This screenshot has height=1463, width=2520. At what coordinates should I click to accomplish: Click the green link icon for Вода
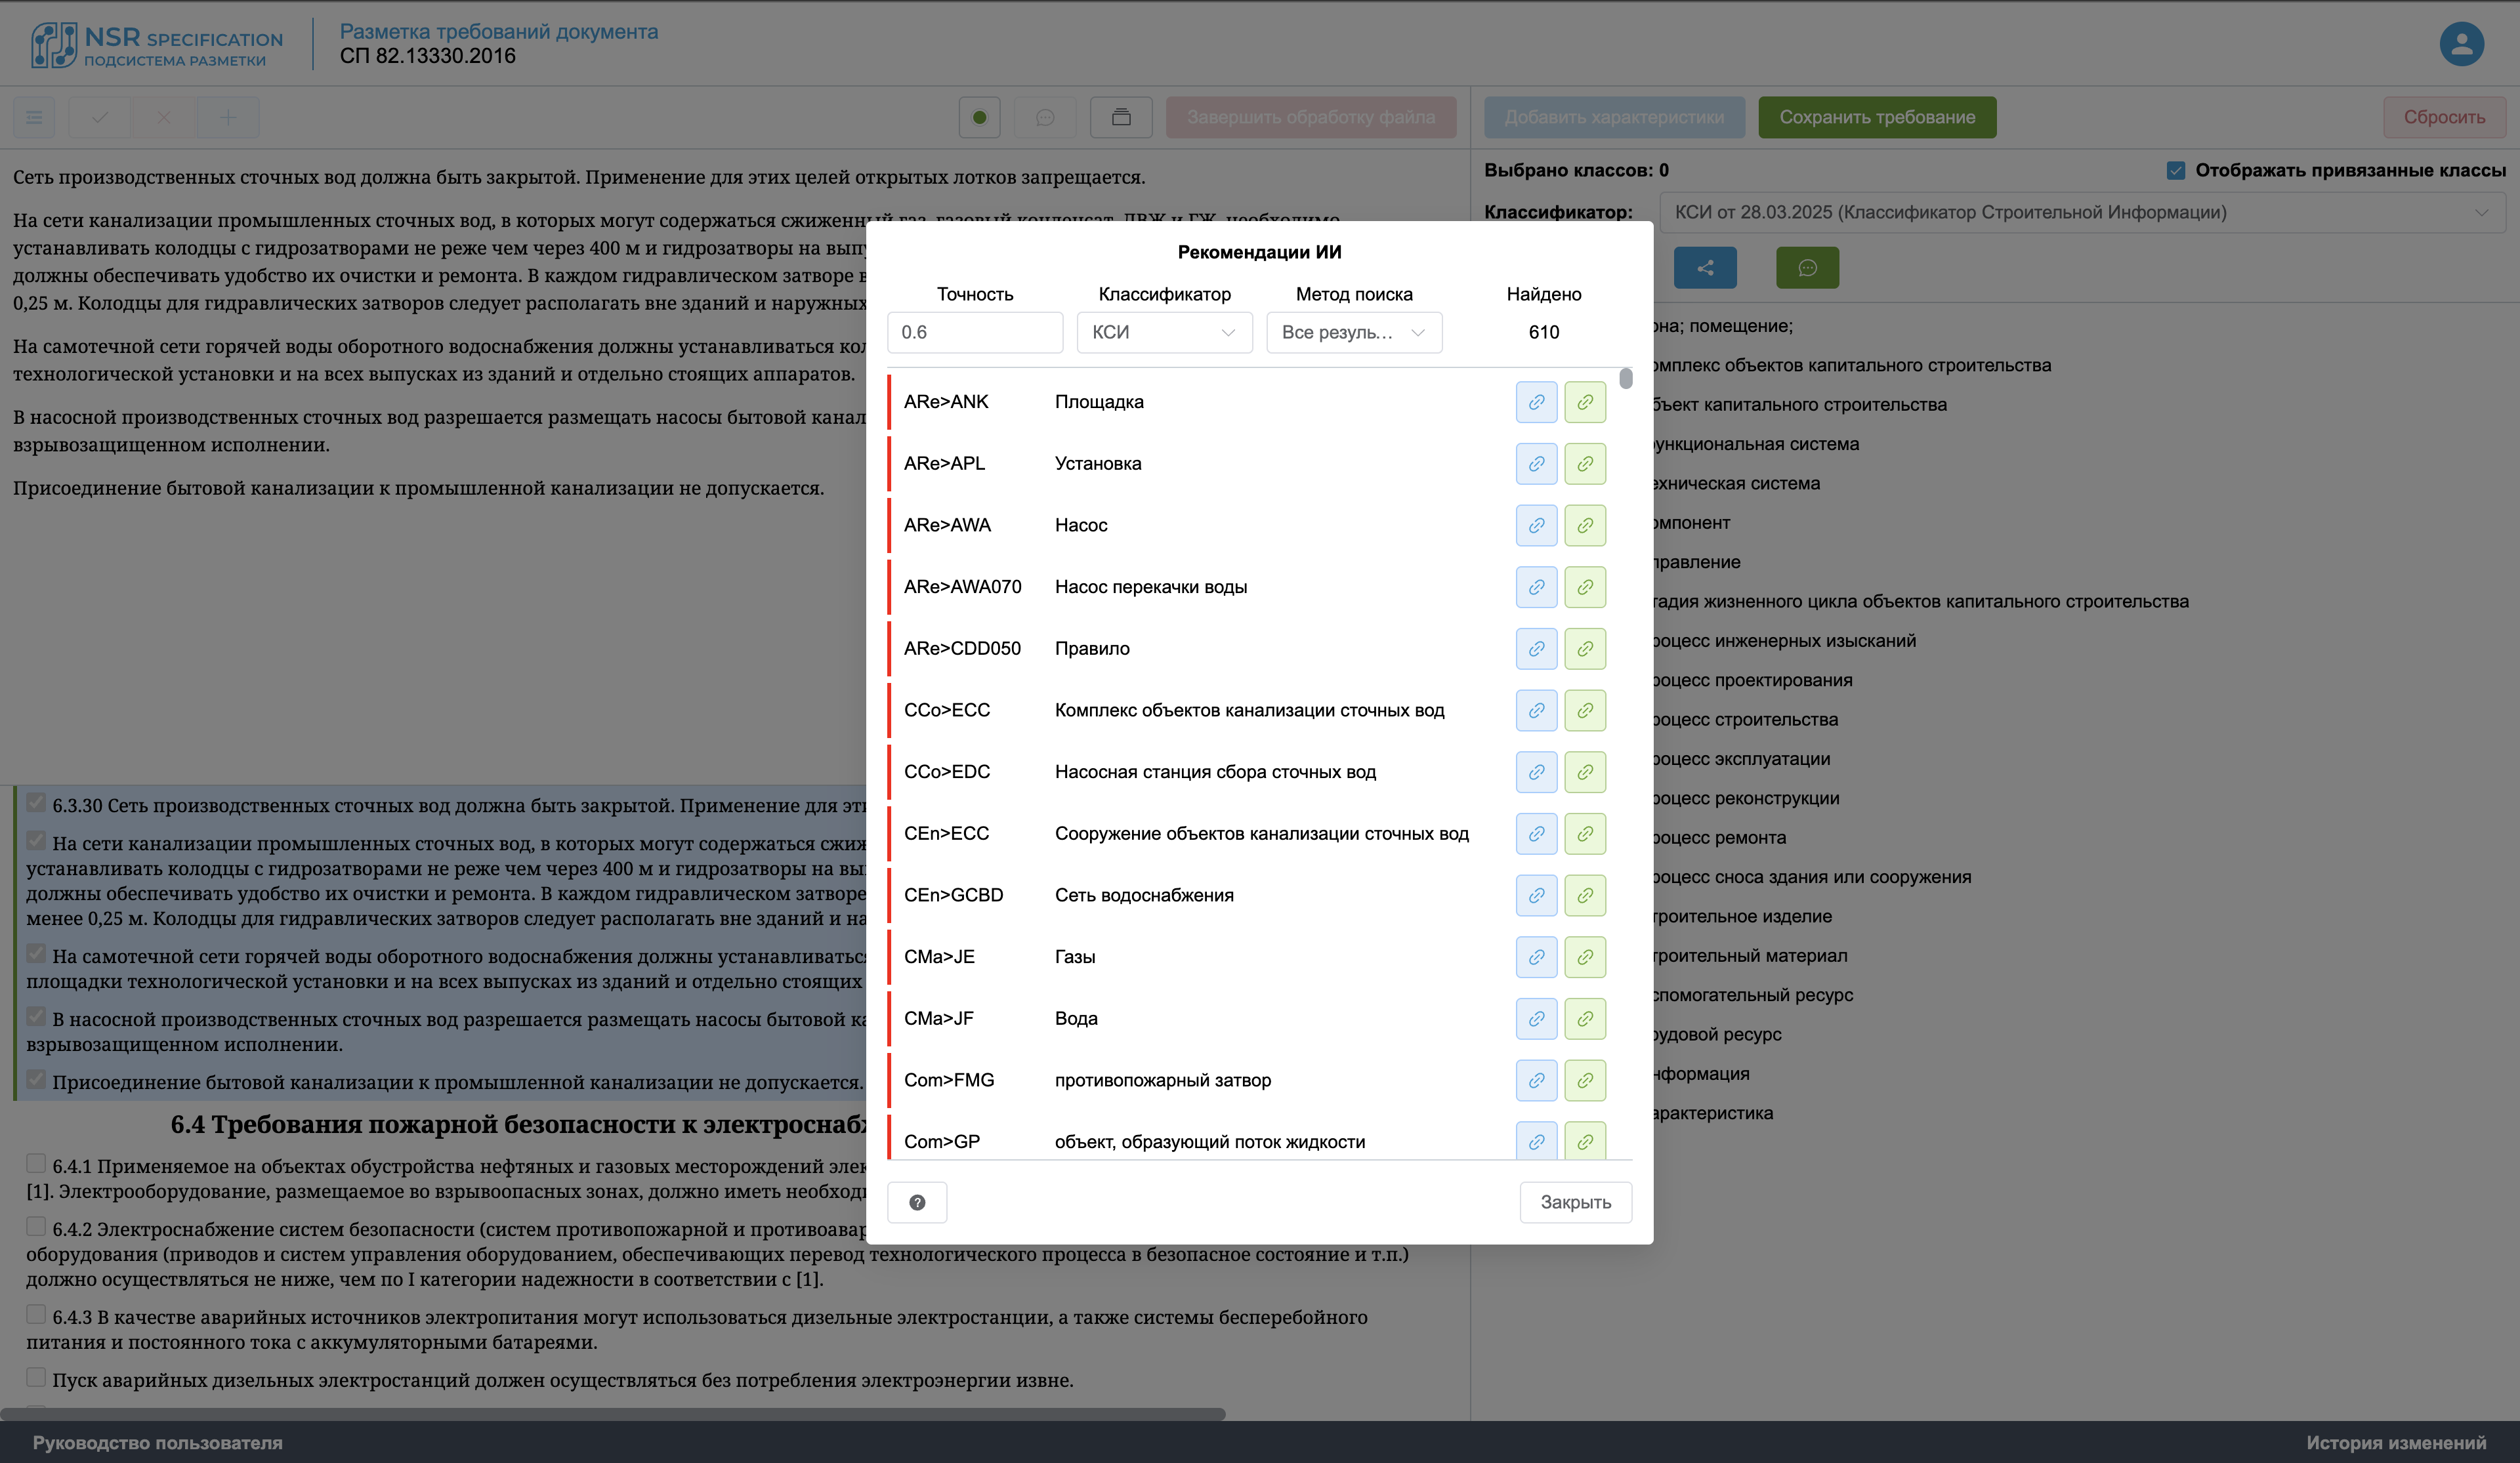pos(1585,1019)
